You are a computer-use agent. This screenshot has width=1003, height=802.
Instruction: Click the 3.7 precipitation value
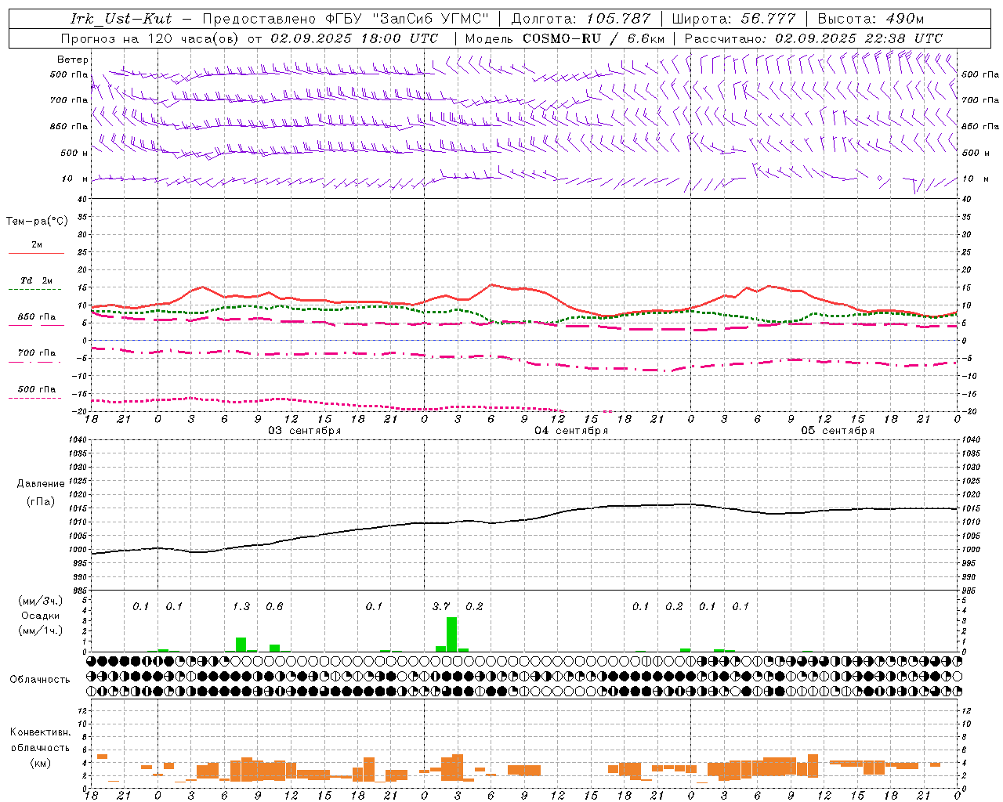[x=441, y=606]
